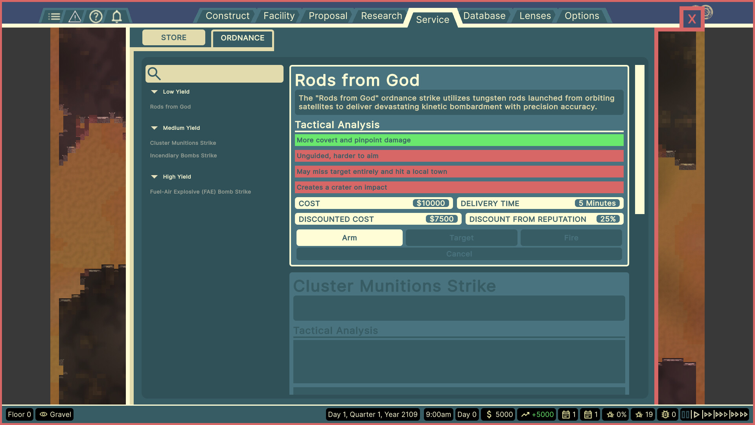Cancel the armed ordnance strike
Viewport: 755px width, 425px height.
point(459,254)
